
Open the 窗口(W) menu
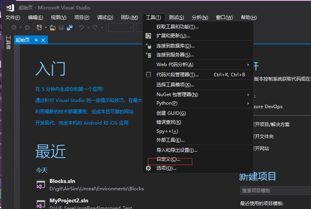click(x=224, y=18)
